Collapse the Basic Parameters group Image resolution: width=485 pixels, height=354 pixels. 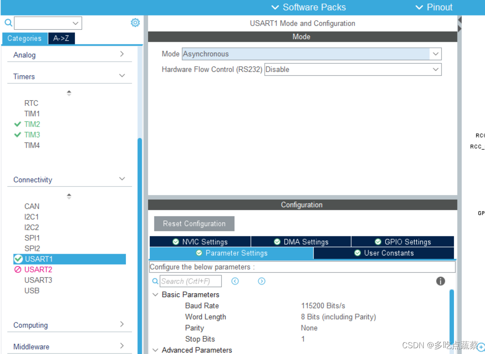(155, 295)
